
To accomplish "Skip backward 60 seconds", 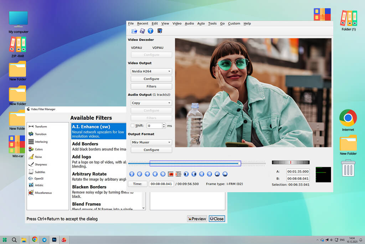I will [x=217, y=174].
